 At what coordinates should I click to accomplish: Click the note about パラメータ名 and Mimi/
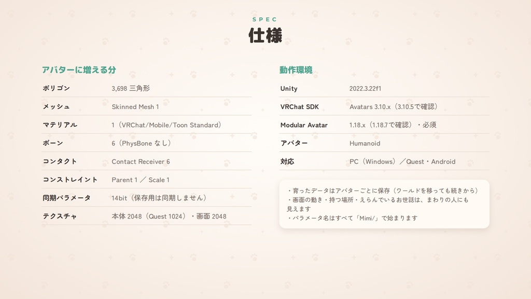pyautogui.click(x=352, y=218)
